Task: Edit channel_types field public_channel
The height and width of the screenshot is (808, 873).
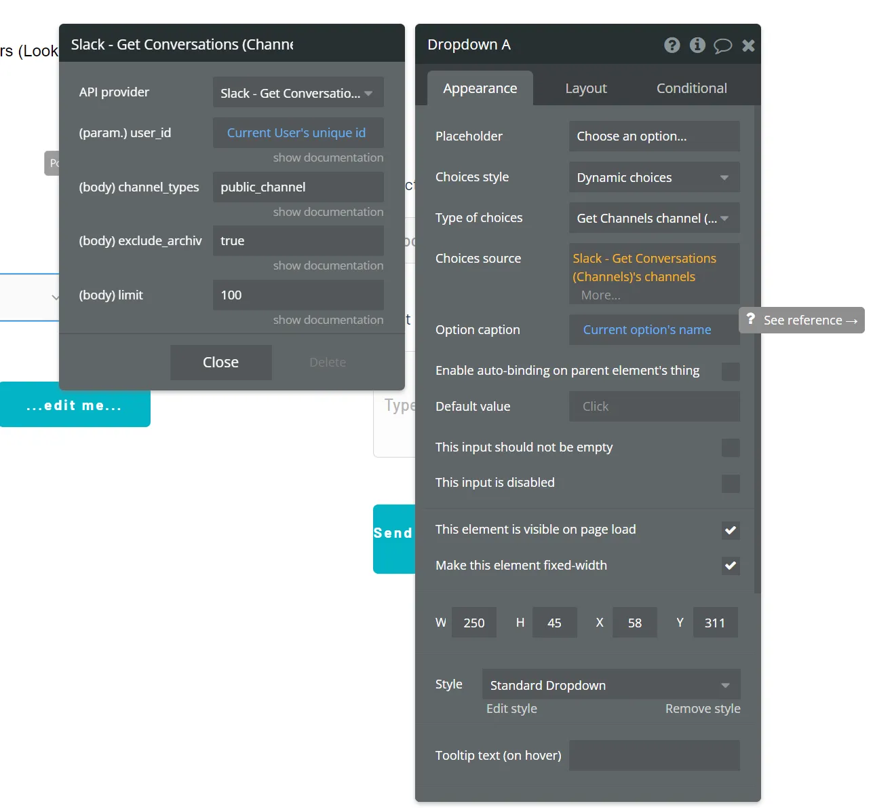Action: (298, 187)
